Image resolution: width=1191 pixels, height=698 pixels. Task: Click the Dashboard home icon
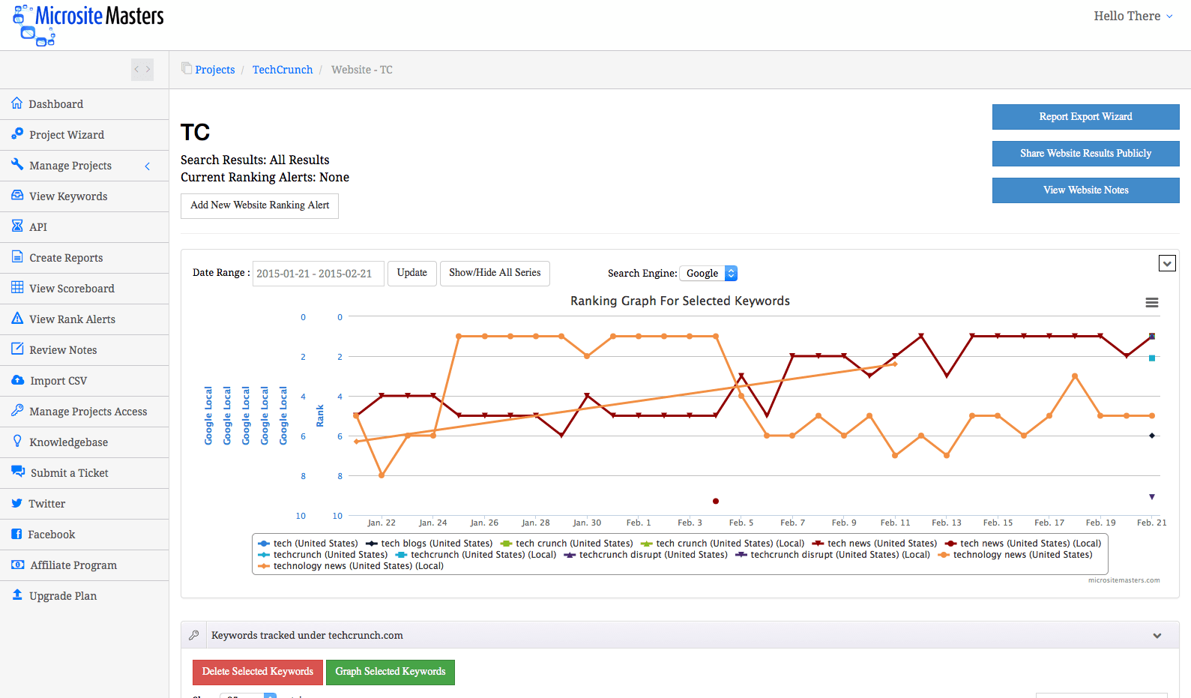click(16, 103)
